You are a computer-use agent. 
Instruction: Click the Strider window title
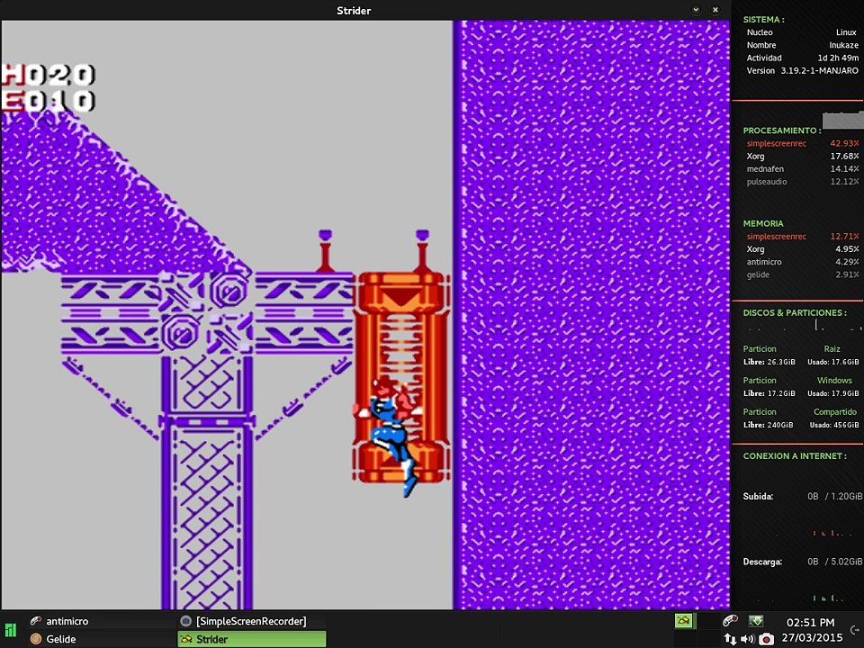[354, 11]
